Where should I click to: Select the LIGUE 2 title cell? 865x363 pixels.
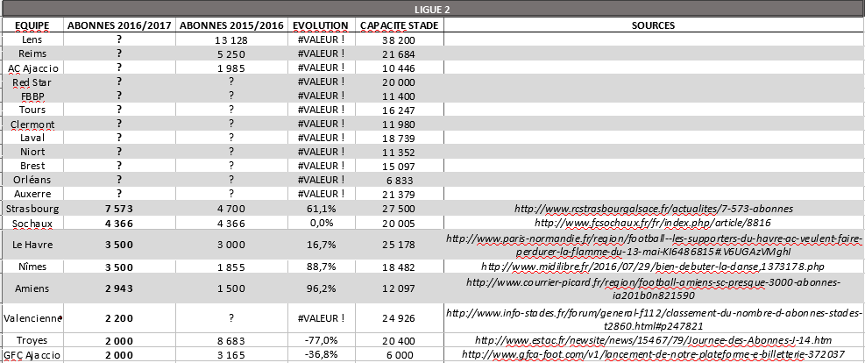[433, 8]
